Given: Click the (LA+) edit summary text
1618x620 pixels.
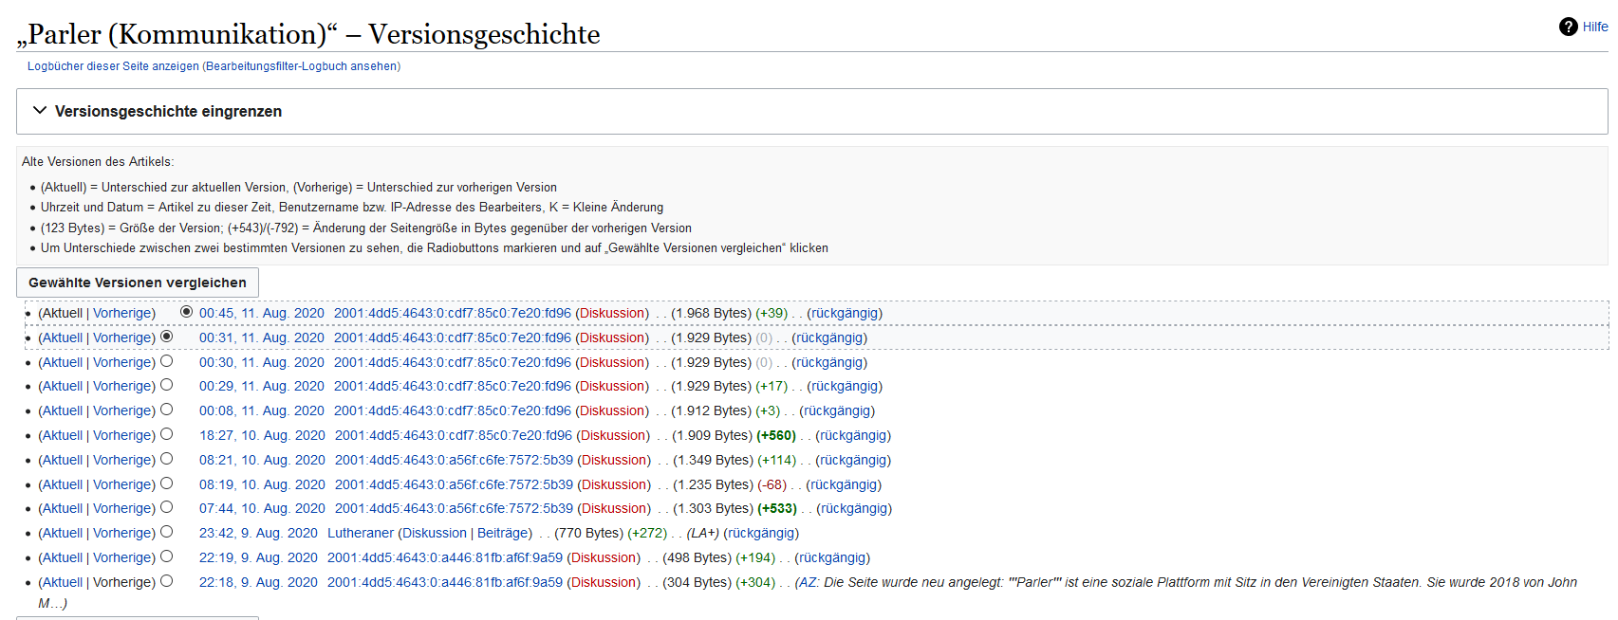Looking at the screenshot, I should point(703,534).
